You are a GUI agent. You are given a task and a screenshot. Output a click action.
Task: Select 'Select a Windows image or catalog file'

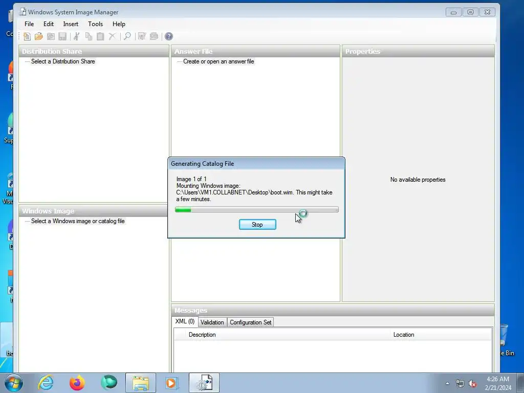(x=78, y=221)
